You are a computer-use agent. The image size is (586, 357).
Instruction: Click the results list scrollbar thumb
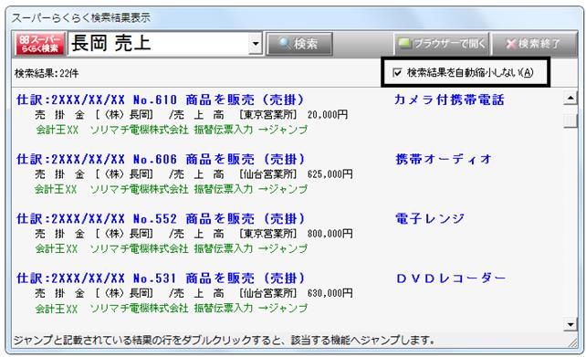570,121
